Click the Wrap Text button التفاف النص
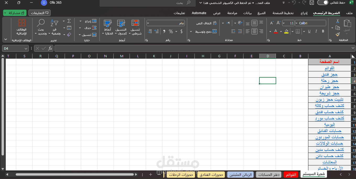The width and height of the screenshot is (356, 179). (x=207, y=23)
